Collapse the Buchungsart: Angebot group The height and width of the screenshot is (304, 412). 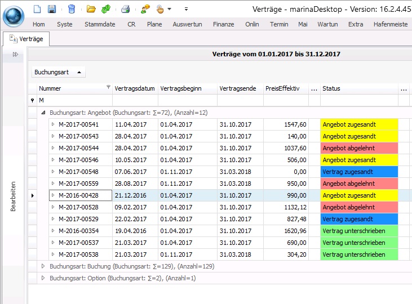tap(43, 113)
